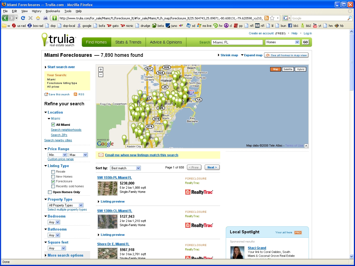Screen dimensions: 355x266
Task: Click the Print icon in the toolbar
Action: click(x=45, y=18)
